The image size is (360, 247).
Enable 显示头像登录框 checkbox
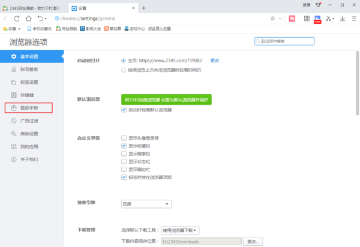click(x=124, y=137)
